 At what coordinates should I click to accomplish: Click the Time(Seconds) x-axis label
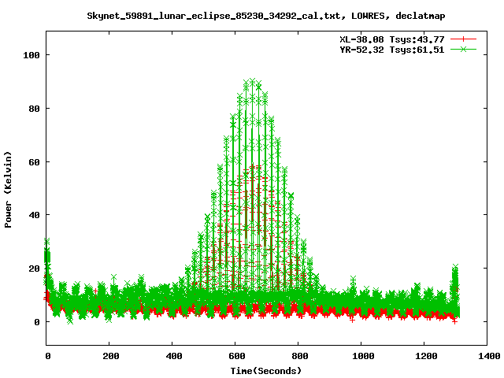pos(266,371)
